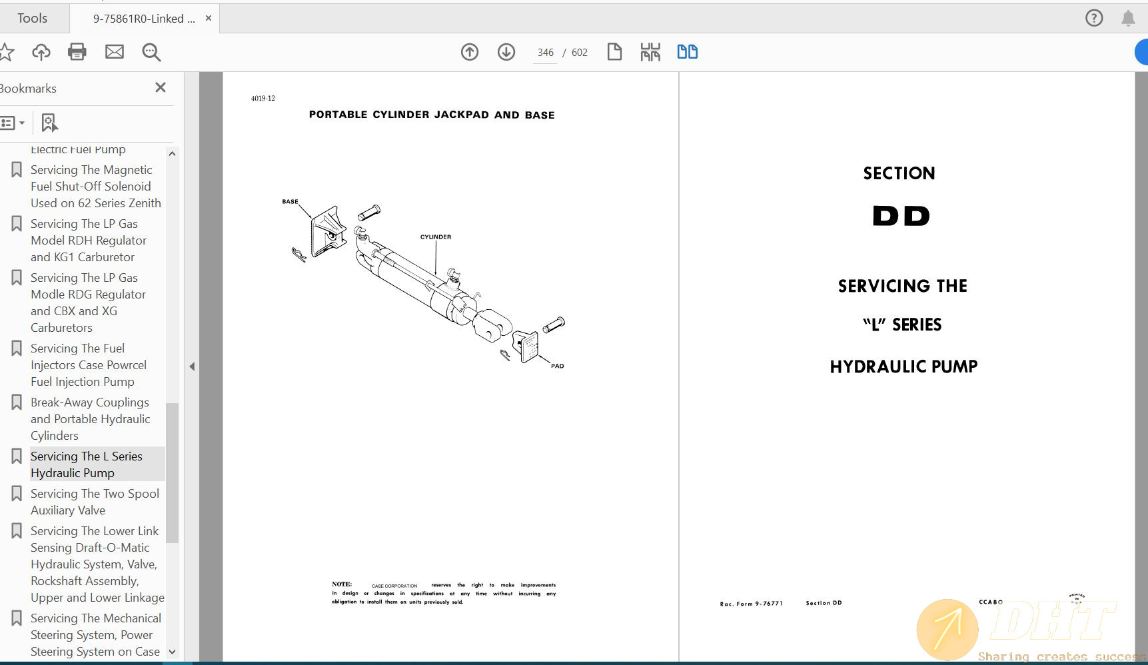
Task: Close the Bookmarks panel
Action: coord(160,87)
